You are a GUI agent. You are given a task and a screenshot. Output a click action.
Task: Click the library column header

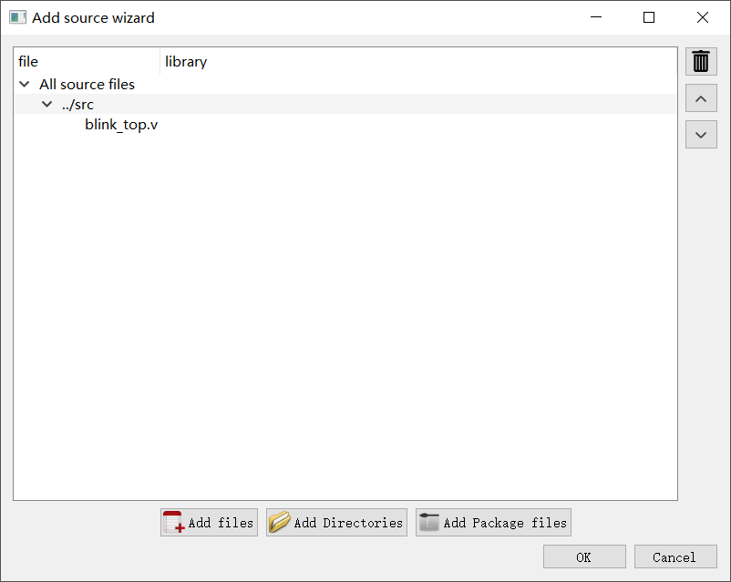(418, 62)
